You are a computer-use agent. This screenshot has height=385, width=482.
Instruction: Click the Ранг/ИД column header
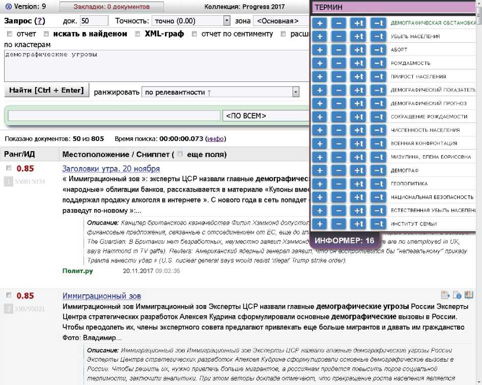(x=19, y=154)
